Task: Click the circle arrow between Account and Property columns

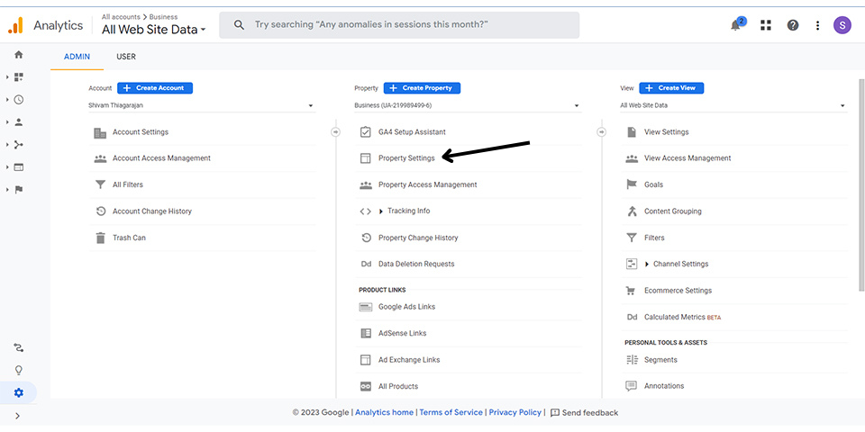Action: point(335,132)
